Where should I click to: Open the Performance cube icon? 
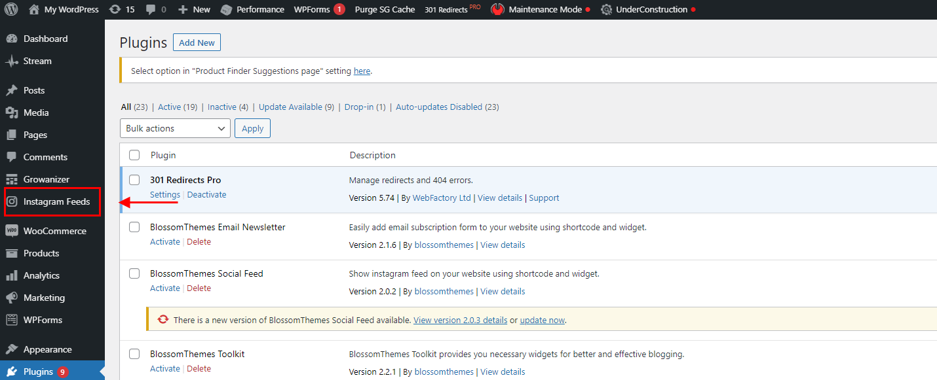pos(226,10)
